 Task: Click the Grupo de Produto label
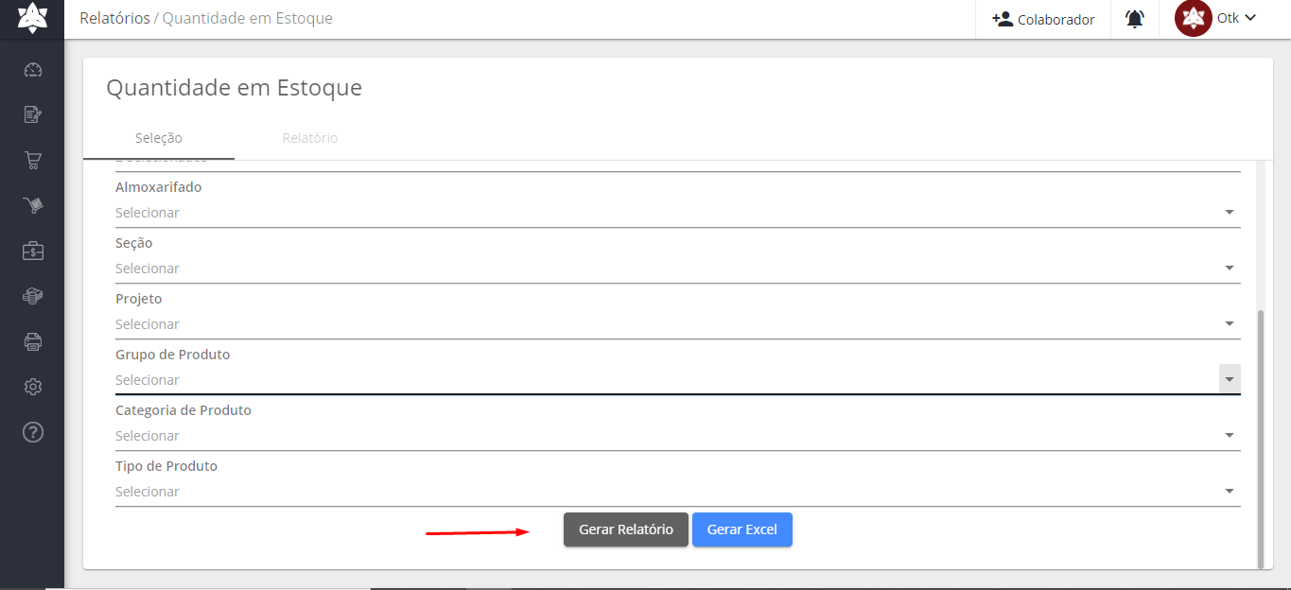(173, 355)
